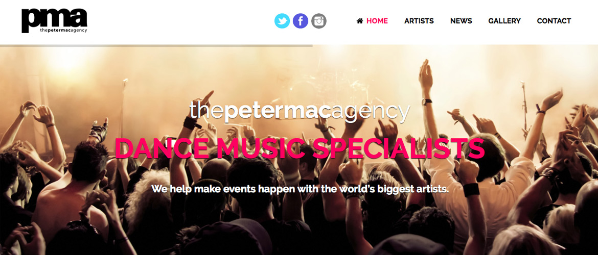The image size is (598, 255).
Task: Click the DANCE MUSIC SPECIALISTS heading
Action: point(300,148)
